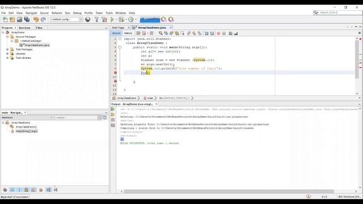Toggle sixth filter icon in Navigator bottom bar
363x204 pixels.
coord(41,190)
